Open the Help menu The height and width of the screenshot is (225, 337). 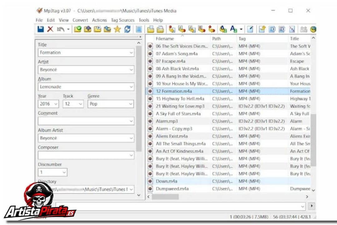click(158, 20)
